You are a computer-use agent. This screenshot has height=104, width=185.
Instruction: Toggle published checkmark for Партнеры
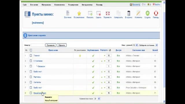93,77
